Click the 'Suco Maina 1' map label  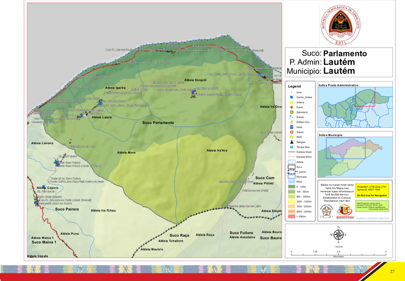click(x=44, y=242)
